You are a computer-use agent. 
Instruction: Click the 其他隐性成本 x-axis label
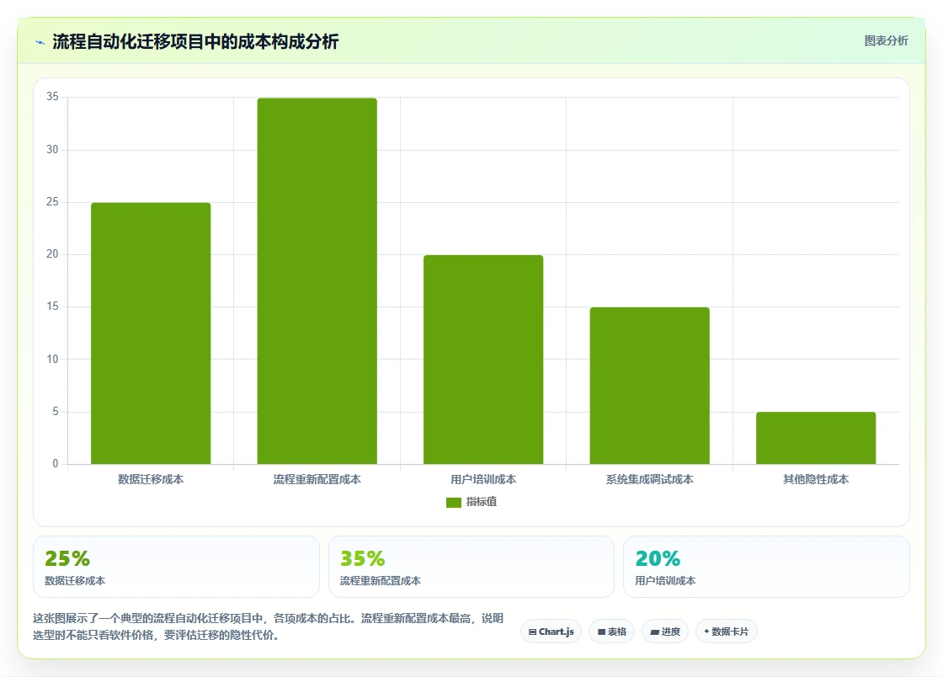(816, 479)
